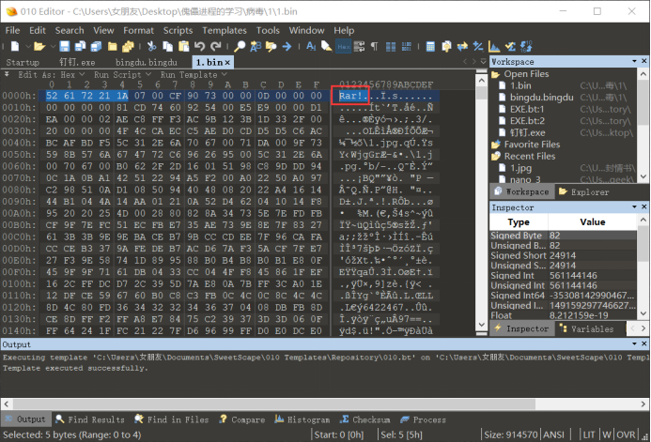
Task: Toggle the binary 1100 0011 view icon
Action: coord(407,46)
